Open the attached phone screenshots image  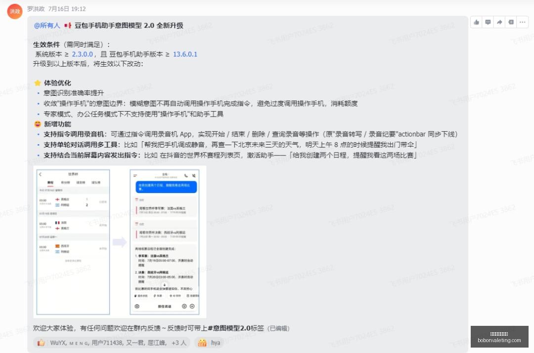[120, 242]
